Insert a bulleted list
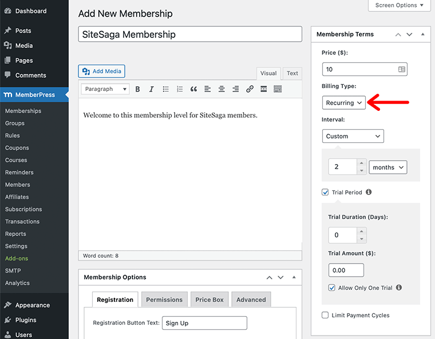 [x=166, y=89]
